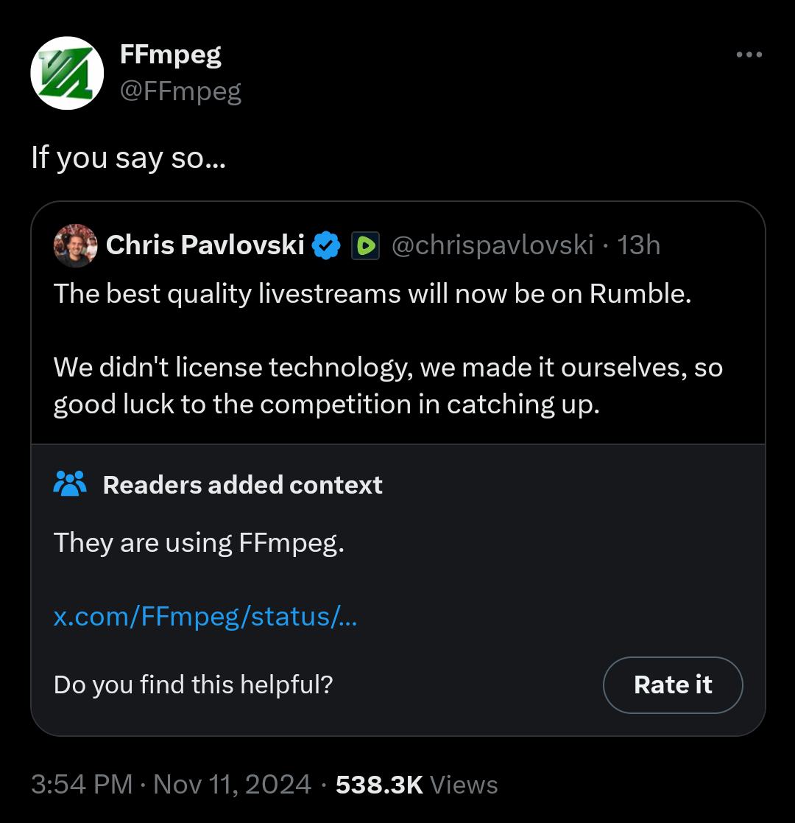Click the green Rumble affiliate badge icon
Image resolution: width=795 pixels, height=823 pixels.
tap(365, 246)
